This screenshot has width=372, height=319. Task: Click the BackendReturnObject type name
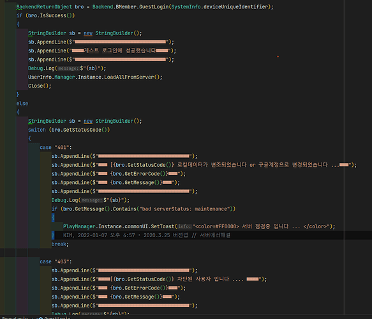44,7
